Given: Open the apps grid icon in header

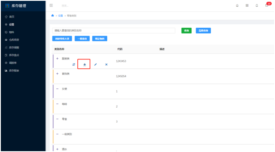Looking at the screenshot, I should point(247,5).
